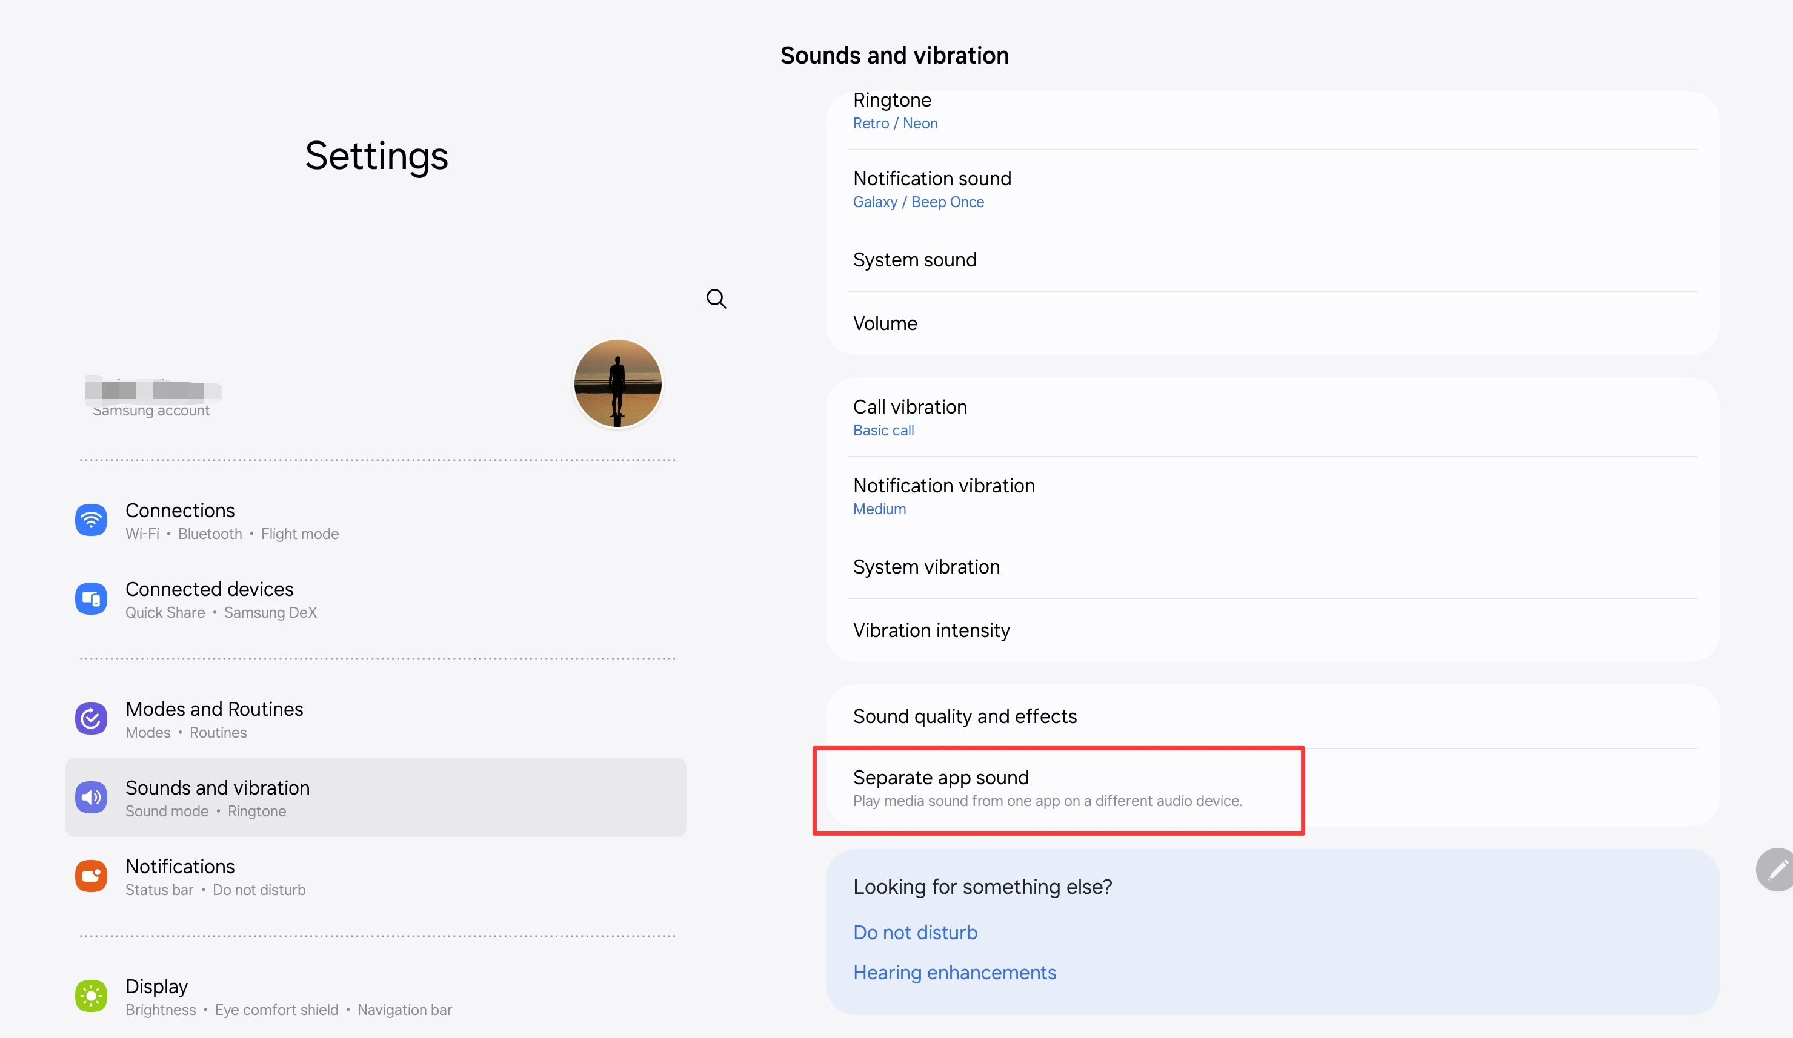Screen dimensions: 1793x1038
Task: Open Vibration intensity settings
Action: 931,630
